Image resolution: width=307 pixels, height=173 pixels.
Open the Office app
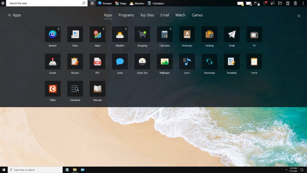[x=53, y=89]
